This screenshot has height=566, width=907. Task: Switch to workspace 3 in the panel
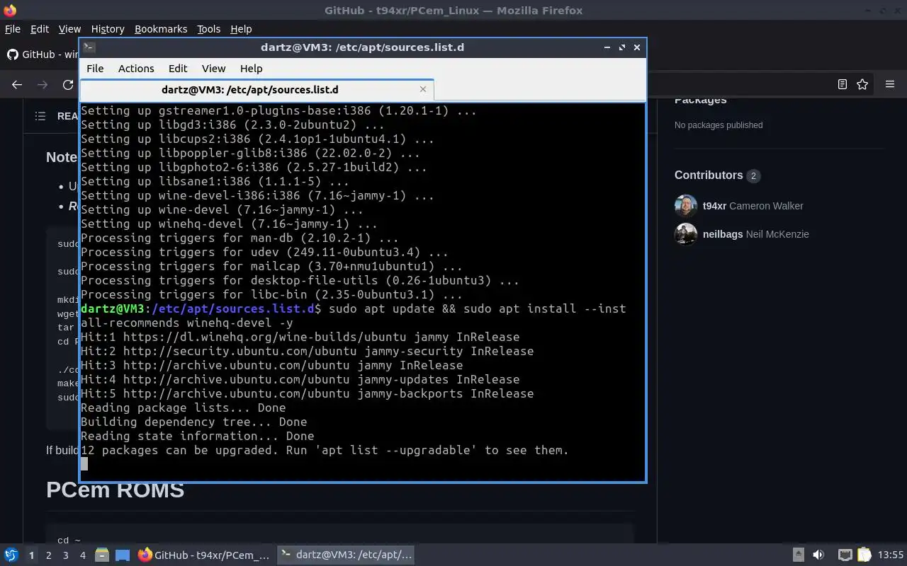point(65,555)
